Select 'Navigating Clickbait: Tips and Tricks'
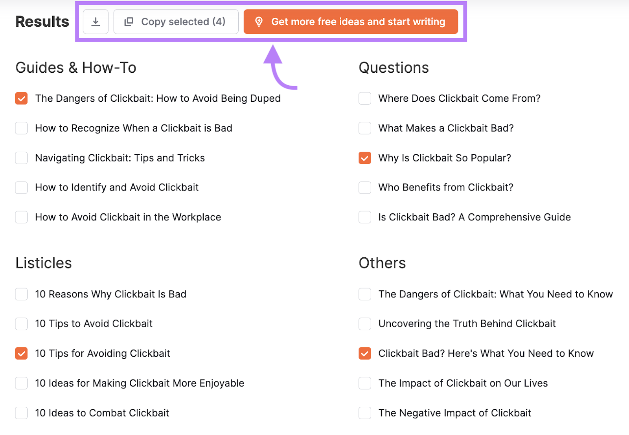Viewport: 629px width, 435px height. point(21,158)
